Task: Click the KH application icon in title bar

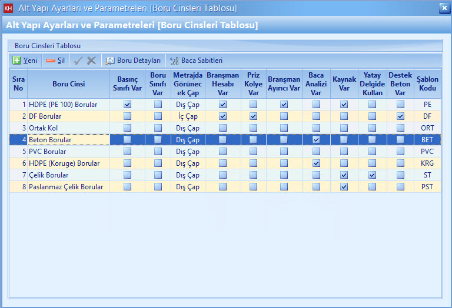Action: coord(8,8)
